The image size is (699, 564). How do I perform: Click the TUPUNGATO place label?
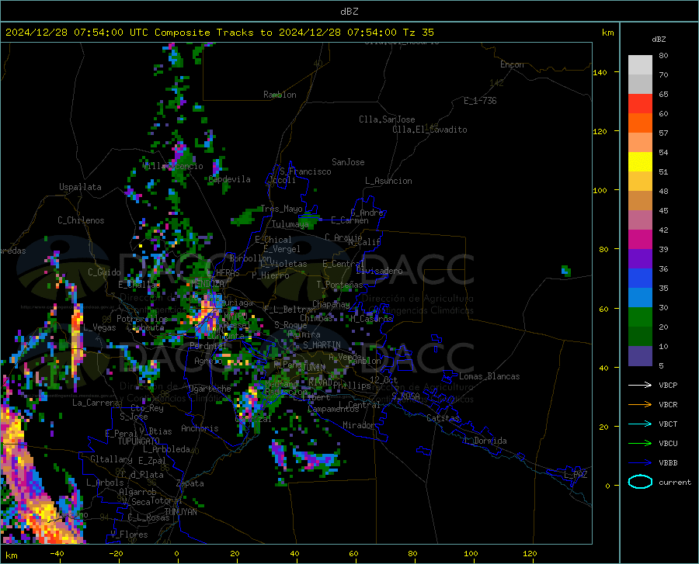pyautogui.click(x=139, y=441)
